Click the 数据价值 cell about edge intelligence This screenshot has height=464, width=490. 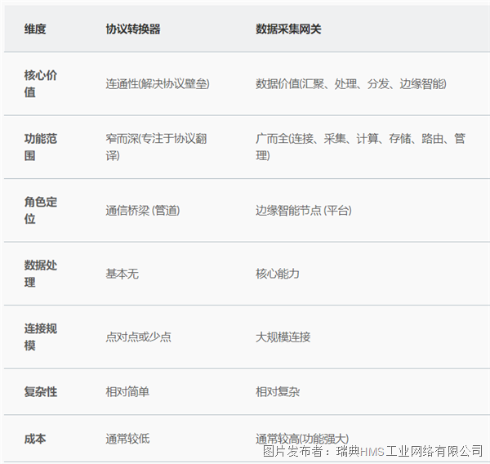pyautogui.click(x=351, y=84)
